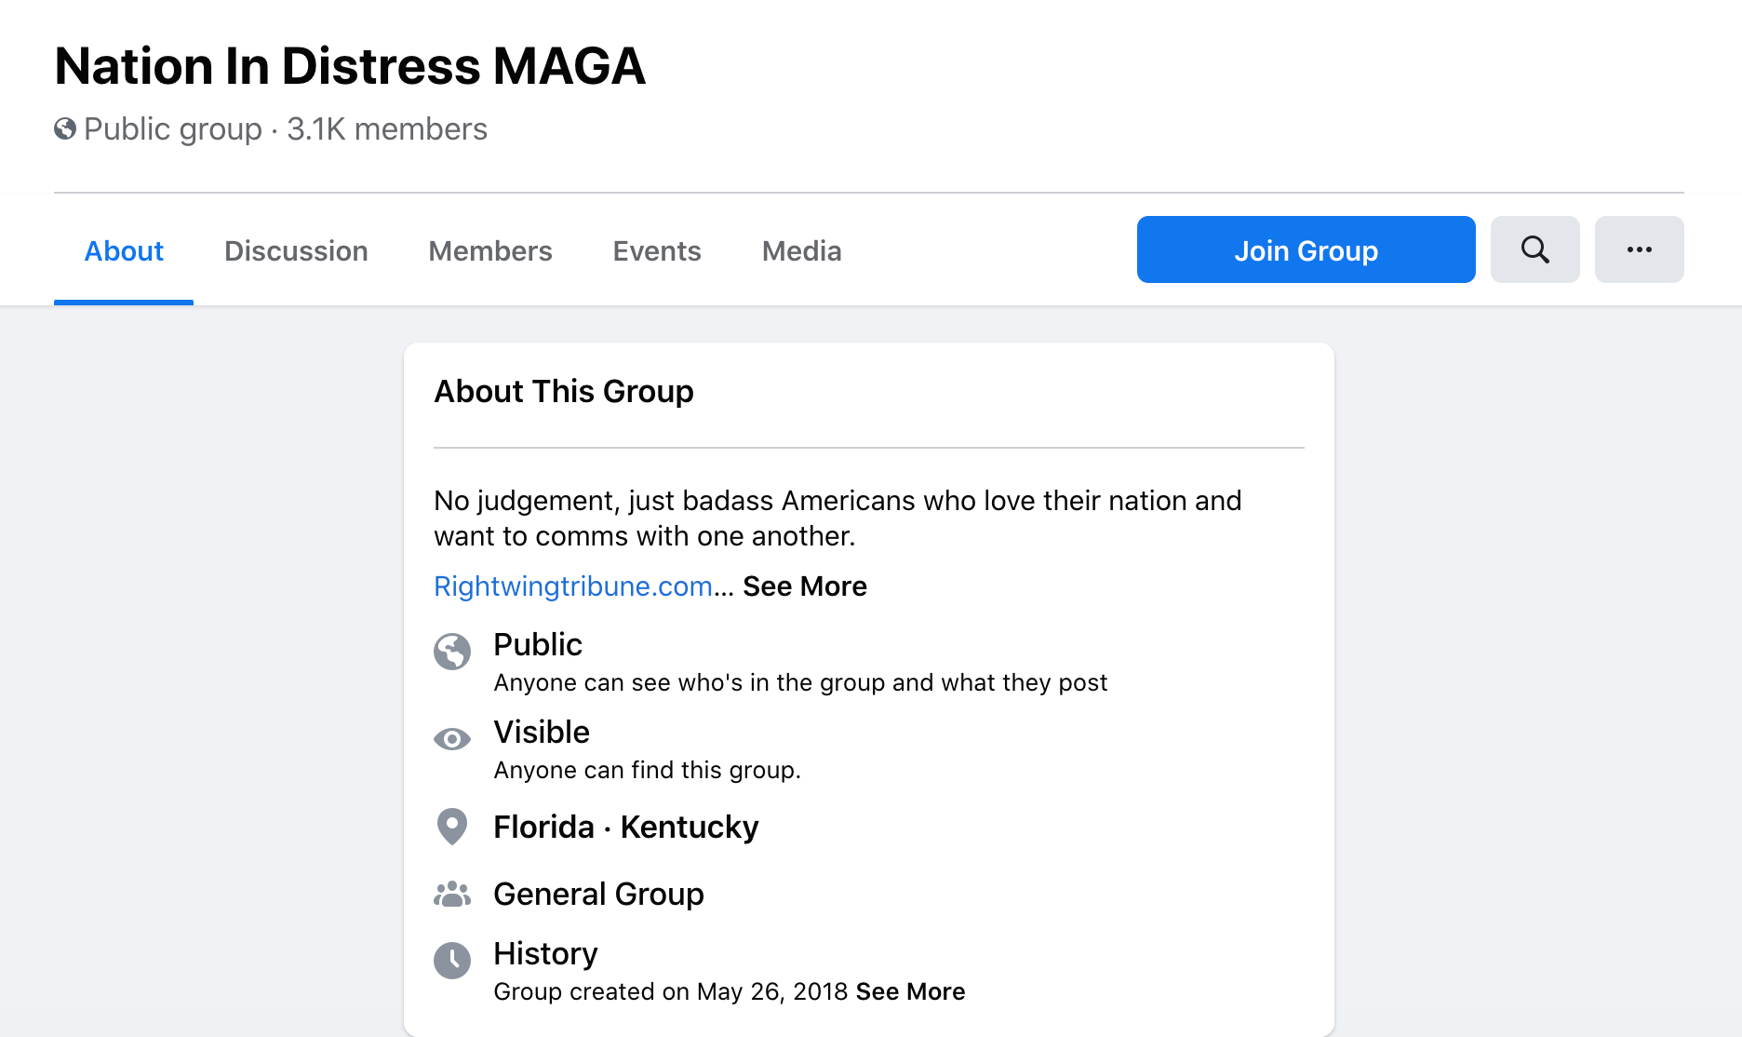Image resolution: width=1742 pixels, height=1037 pixels.
Task: Select the location pin icon near Florida
Action: pyautogui.click(x=452, y=827)
